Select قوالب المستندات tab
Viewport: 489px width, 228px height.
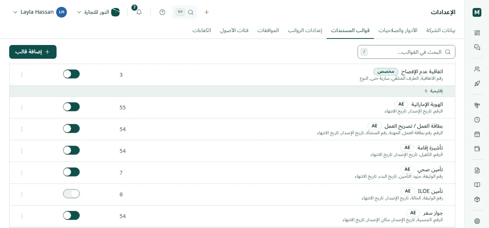[350, 31]
